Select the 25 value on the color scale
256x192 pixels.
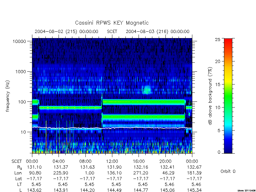[218, 39]
